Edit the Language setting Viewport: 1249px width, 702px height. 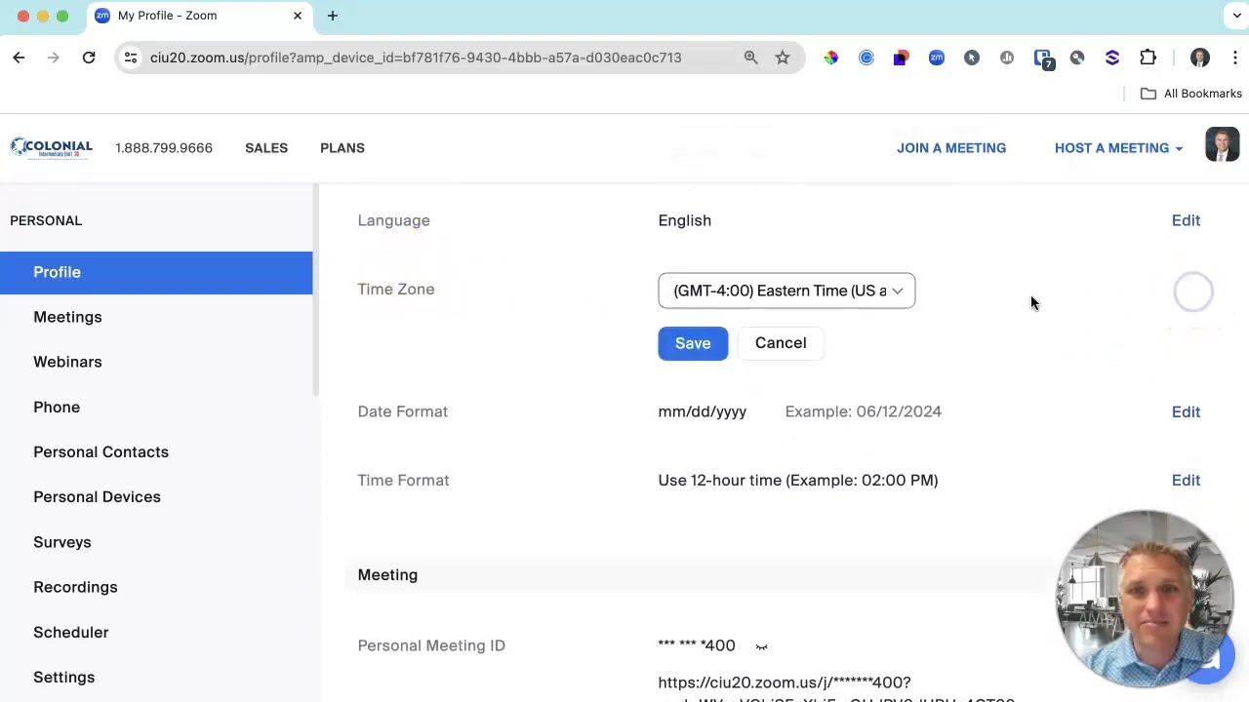tap(1186, 220)
